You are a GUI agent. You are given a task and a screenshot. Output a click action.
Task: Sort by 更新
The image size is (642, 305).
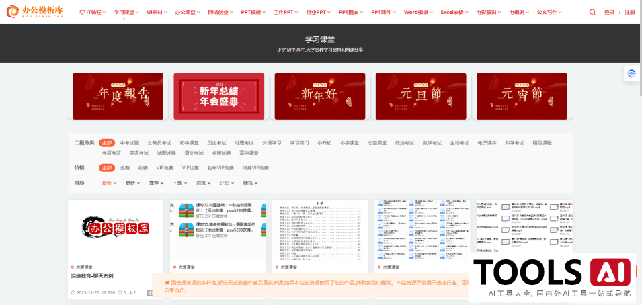click(x=133, y=183)
